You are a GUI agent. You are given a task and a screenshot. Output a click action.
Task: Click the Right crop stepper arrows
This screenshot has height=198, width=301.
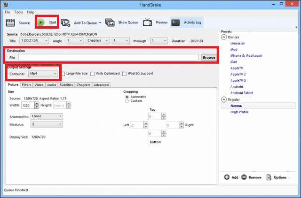click(181, 125)
